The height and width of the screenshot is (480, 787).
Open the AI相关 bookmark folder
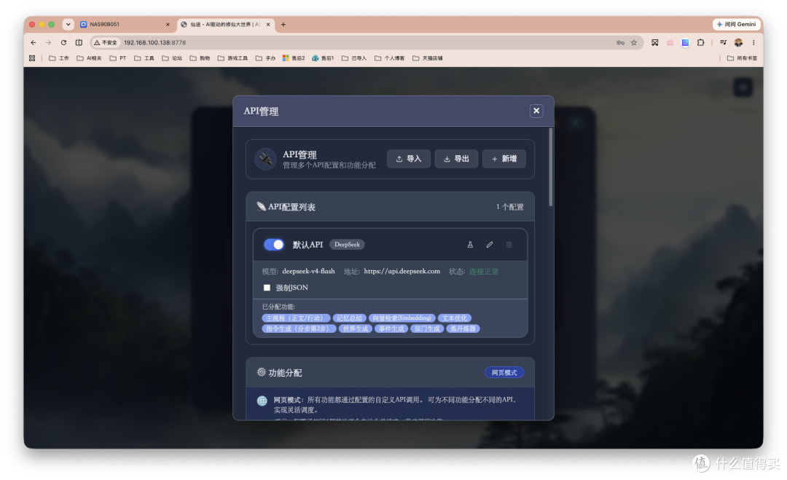pyautogui.click(x=89, y=58)
